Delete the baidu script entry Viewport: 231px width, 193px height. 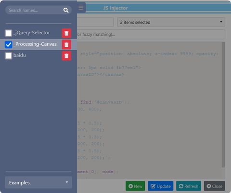pyautogui.click(x=66, y=56)
